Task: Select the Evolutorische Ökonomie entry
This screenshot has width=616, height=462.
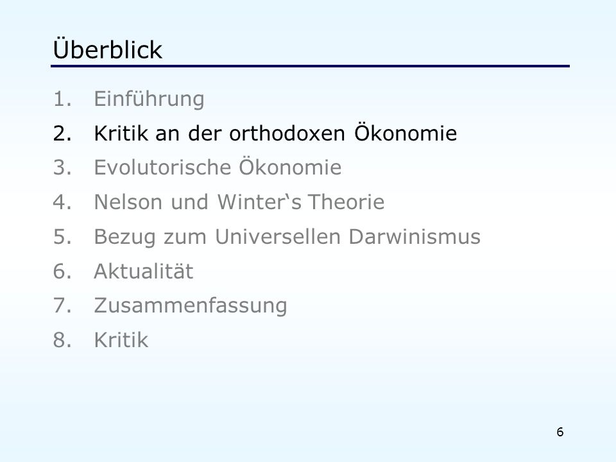Action: coord(218,167)
